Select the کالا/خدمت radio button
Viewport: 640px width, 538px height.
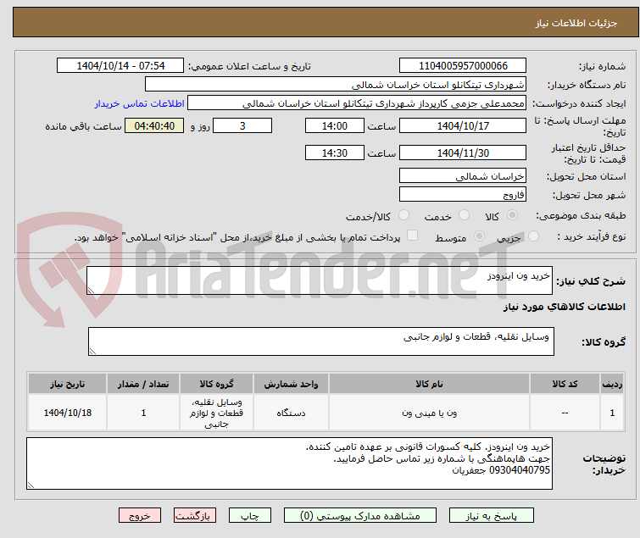pyautogui.click(x=403, y=214)
